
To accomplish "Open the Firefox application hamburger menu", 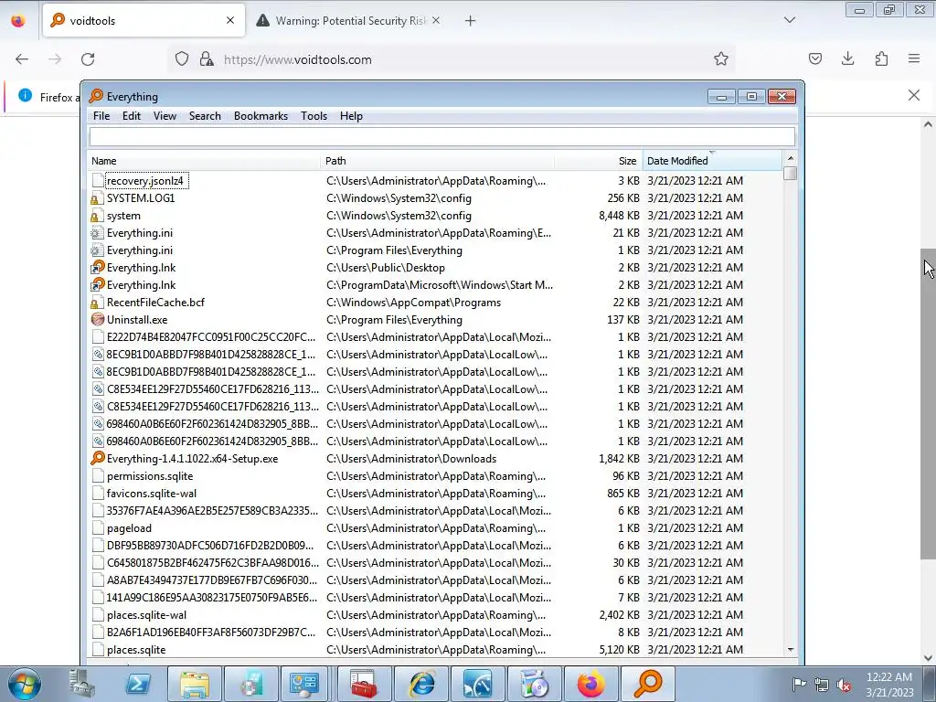I will click(914, 58).
